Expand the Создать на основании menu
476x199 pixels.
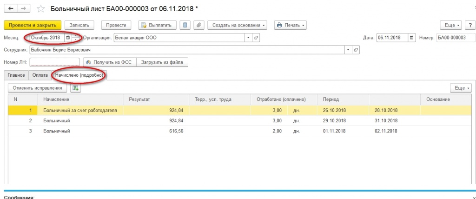[237, 25]
